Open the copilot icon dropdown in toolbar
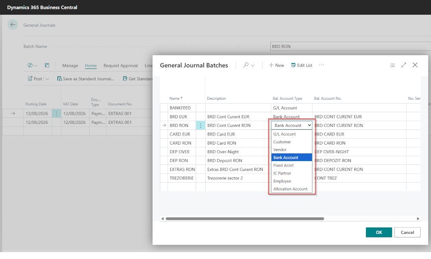The image size is (431, 259). coord(32,65)
